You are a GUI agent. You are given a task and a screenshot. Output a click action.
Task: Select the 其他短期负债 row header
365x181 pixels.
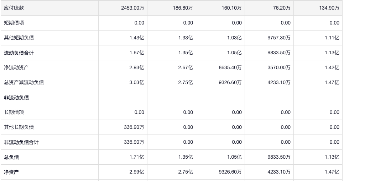pyautogui.click(x=19, y=38)
